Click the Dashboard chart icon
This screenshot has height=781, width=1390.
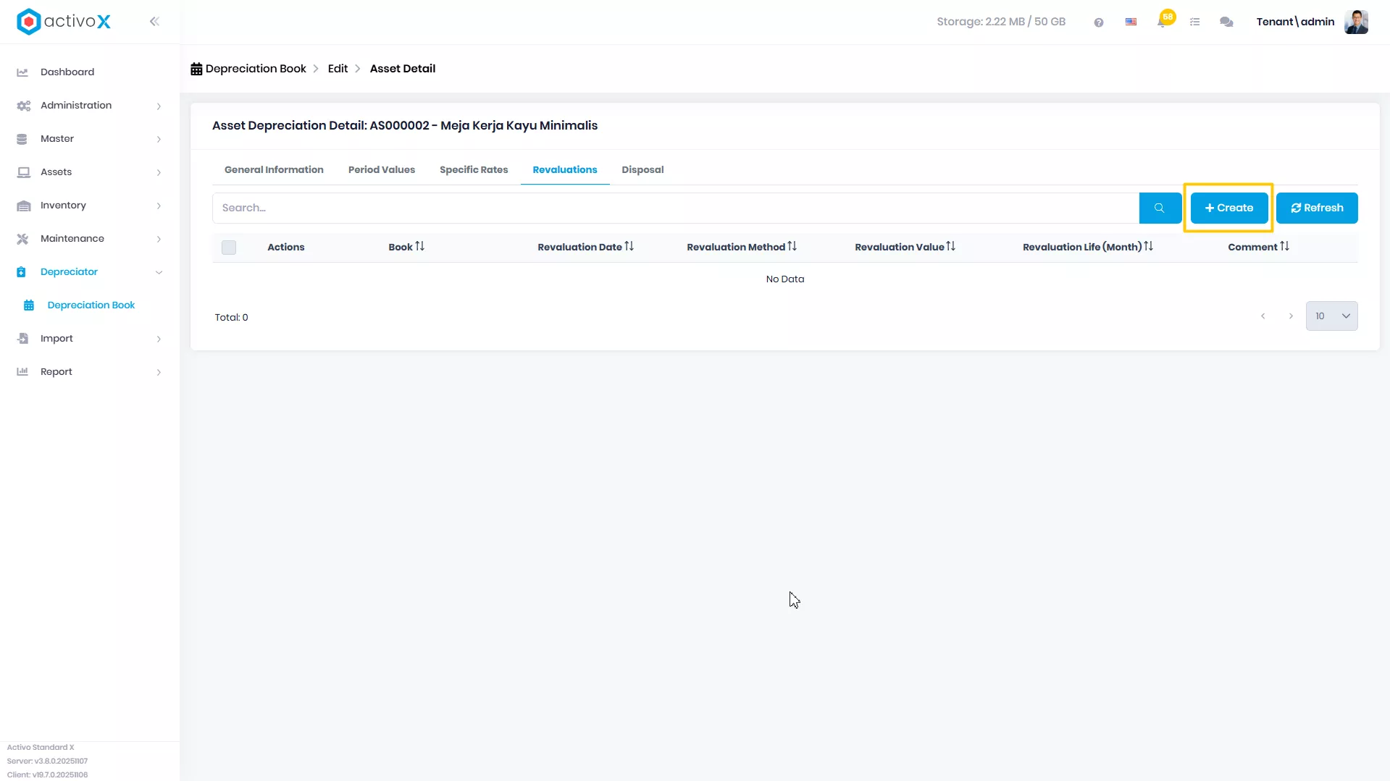[x=22, y=72]
